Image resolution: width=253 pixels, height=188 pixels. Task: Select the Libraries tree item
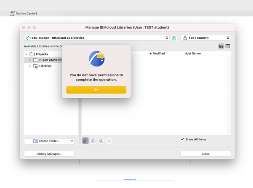click(x=45, y=66)
